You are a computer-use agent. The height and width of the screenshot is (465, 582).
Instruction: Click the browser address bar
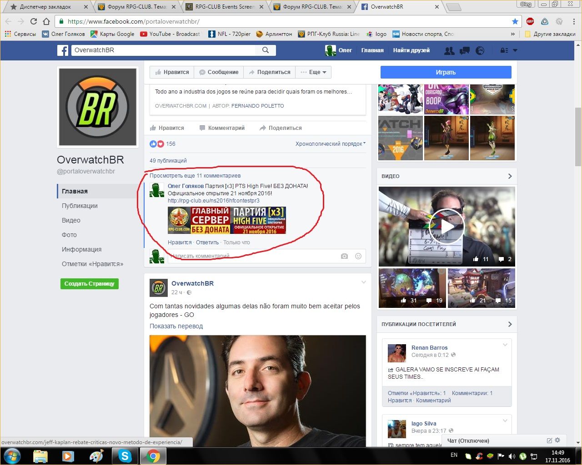point(286,21)
